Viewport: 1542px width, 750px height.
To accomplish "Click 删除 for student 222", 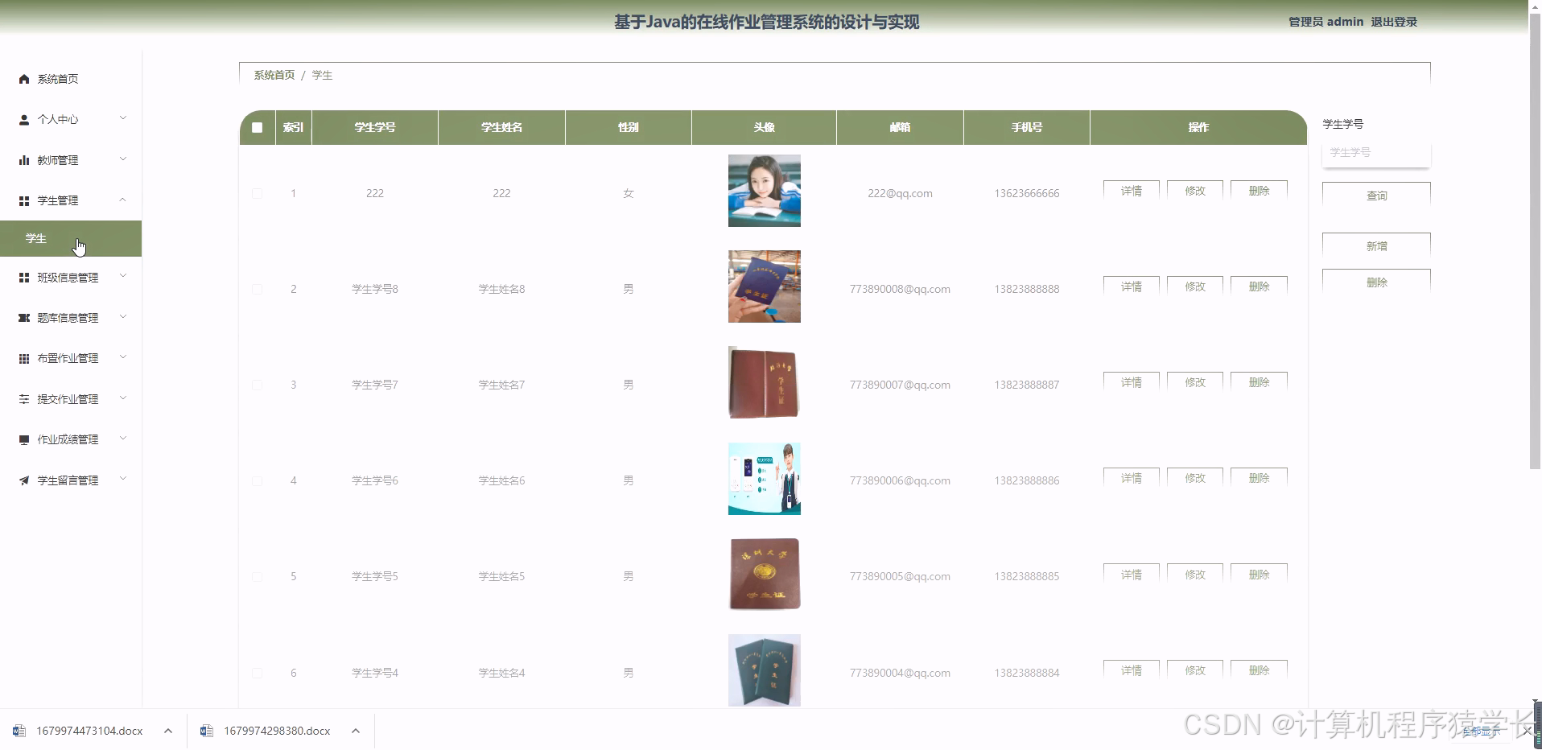I will pyautogui.click(x=1259, y=190).
